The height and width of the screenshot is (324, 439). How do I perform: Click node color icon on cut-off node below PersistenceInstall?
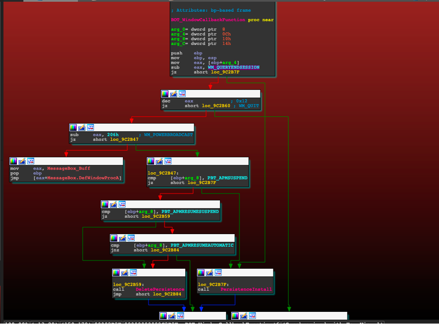pos(235,316)
